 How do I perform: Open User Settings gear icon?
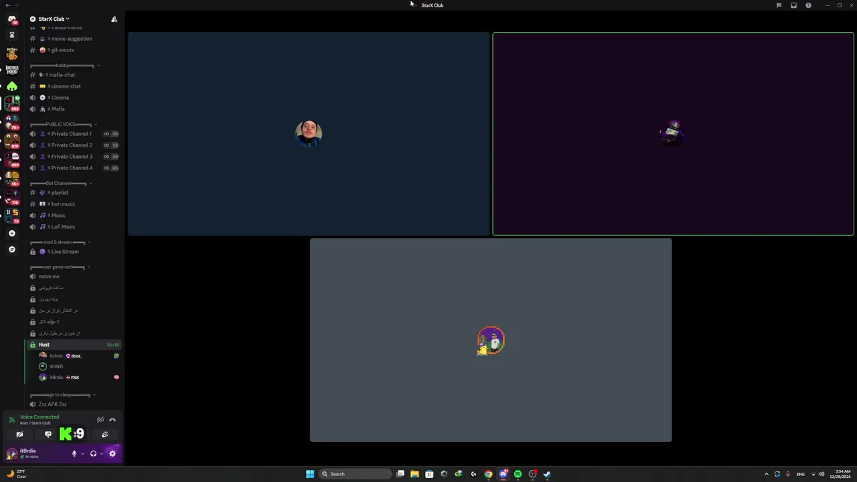click(x=112, y=453)
